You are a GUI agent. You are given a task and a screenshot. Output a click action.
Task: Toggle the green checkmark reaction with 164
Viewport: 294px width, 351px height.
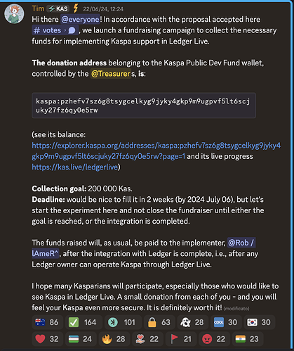point(83,322)
